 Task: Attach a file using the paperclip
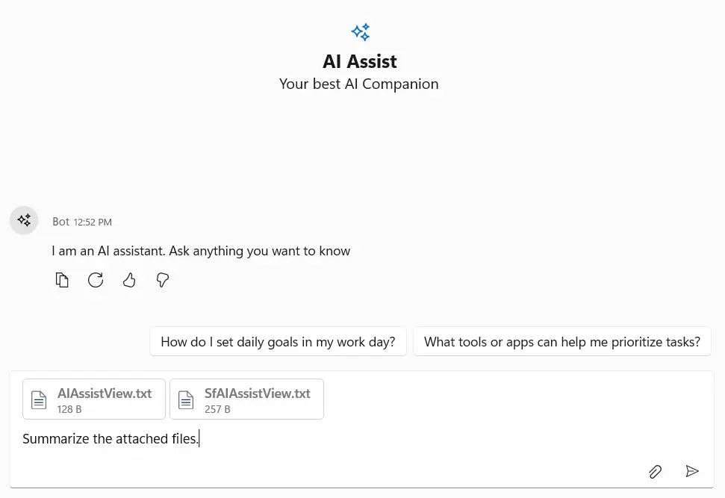click(655, 471)
